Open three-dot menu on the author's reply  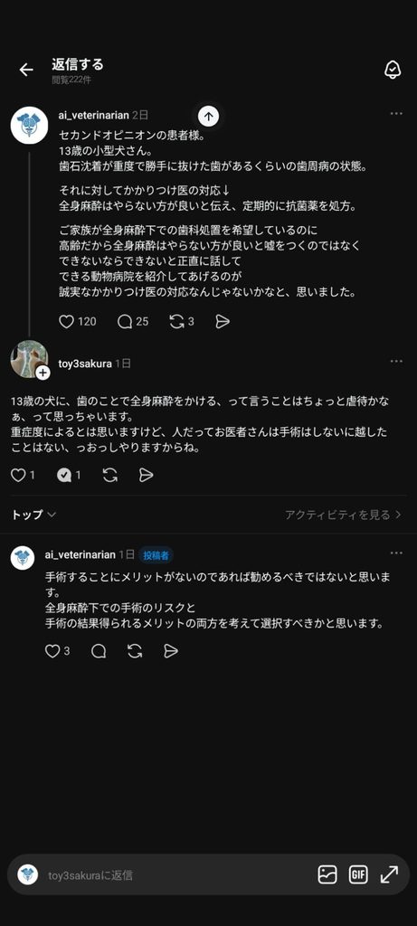[396, 553]
